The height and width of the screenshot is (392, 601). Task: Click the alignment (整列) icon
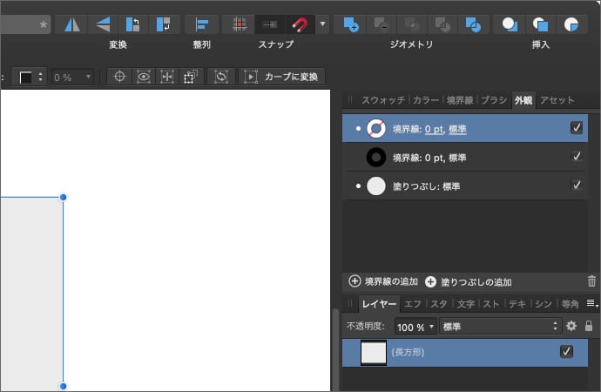point(202,24)
